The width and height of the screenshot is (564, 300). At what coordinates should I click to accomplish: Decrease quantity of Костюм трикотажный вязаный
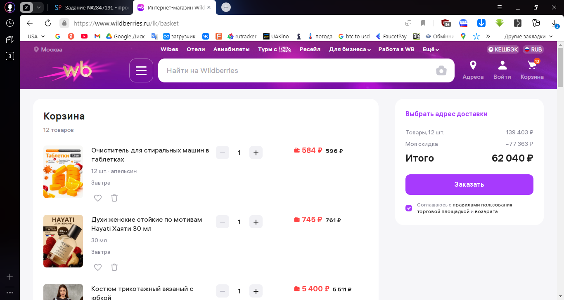tap(223, 291)
